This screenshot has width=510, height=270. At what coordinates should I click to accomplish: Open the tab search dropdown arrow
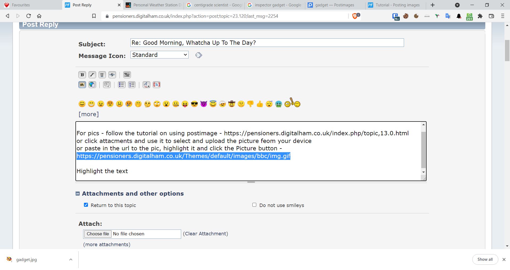click(457, 5)
